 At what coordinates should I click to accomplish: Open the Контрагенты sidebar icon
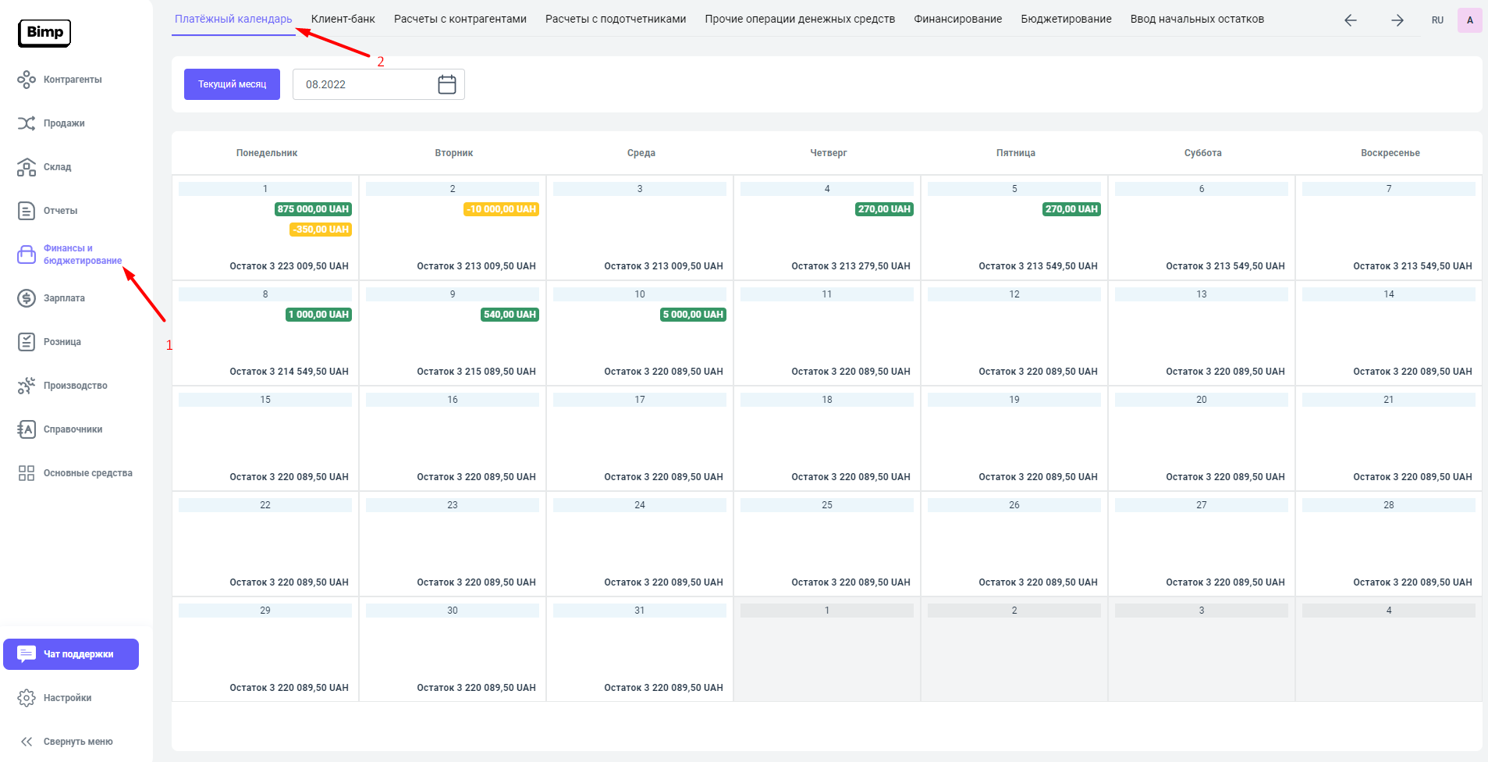pyautogui.click(x=27, y=80)
